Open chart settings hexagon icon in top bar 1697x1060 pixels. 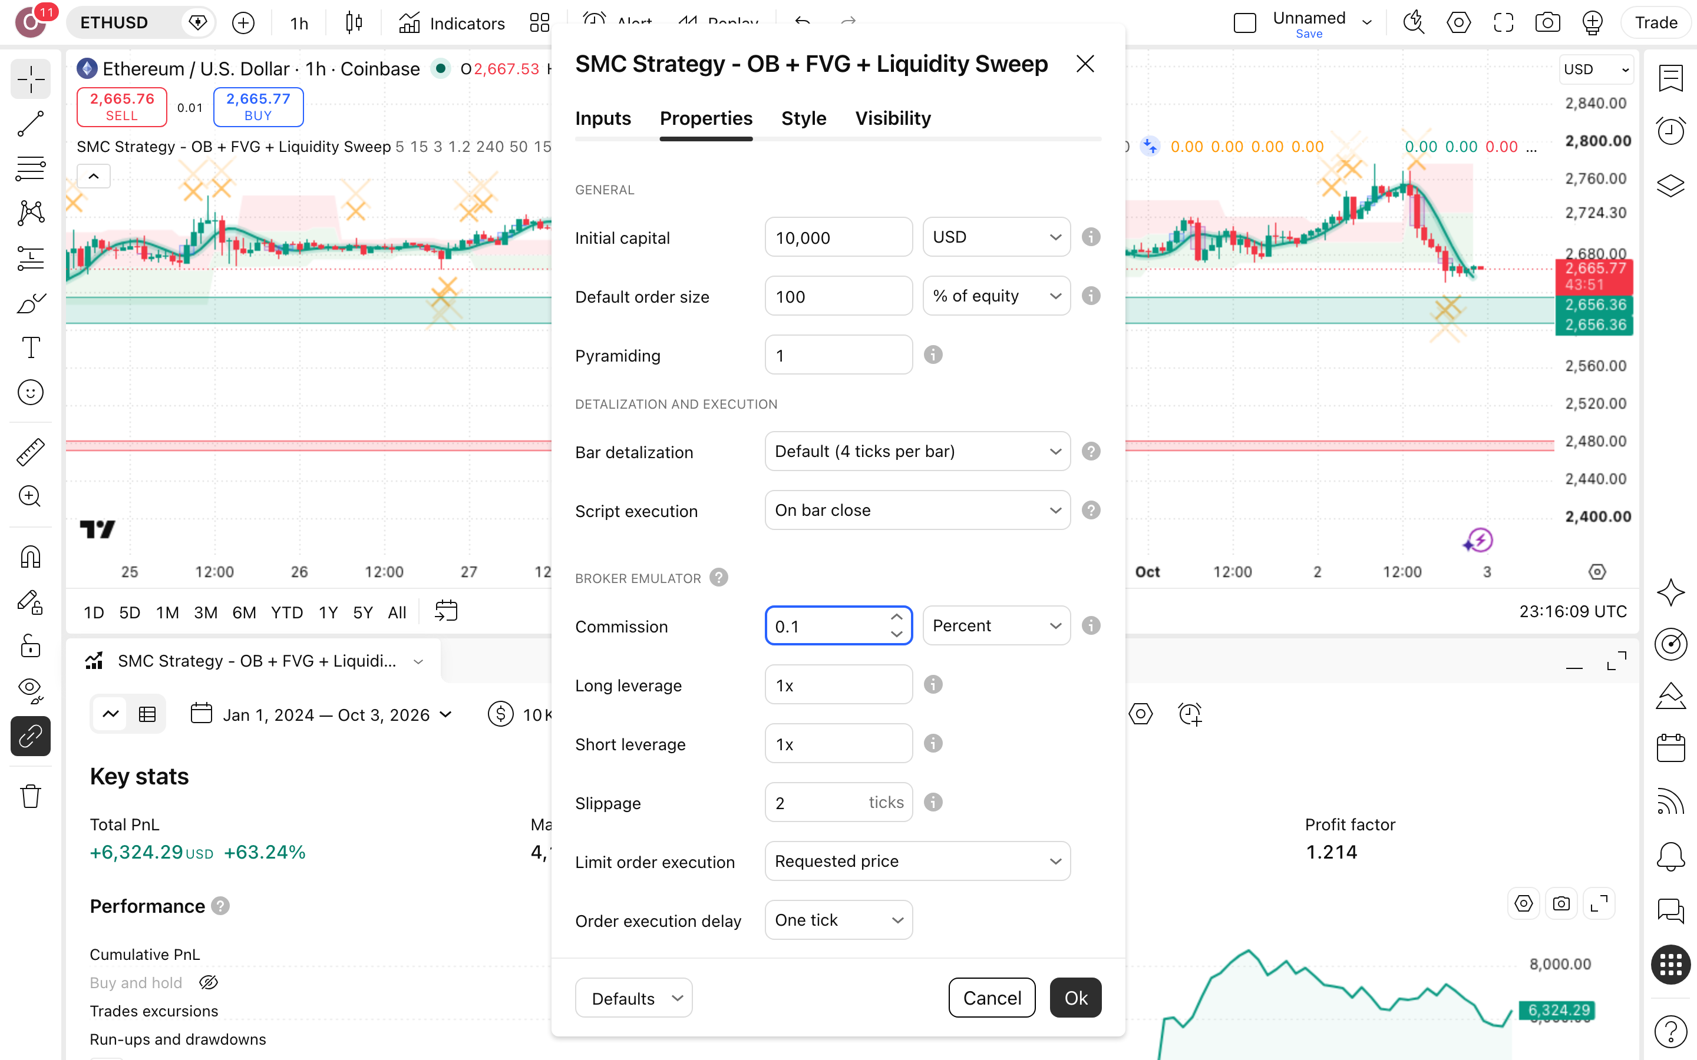click(x=1458, y=23)
